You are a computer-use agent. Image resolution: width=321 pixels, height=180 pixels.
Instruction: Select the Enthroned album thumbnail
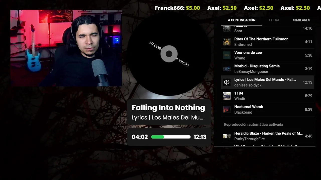(x=227, y=42)
